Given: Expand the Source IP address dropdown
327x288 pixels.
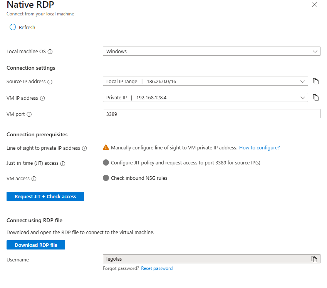Looking at the screenshot, I should [x=205, y=81].
